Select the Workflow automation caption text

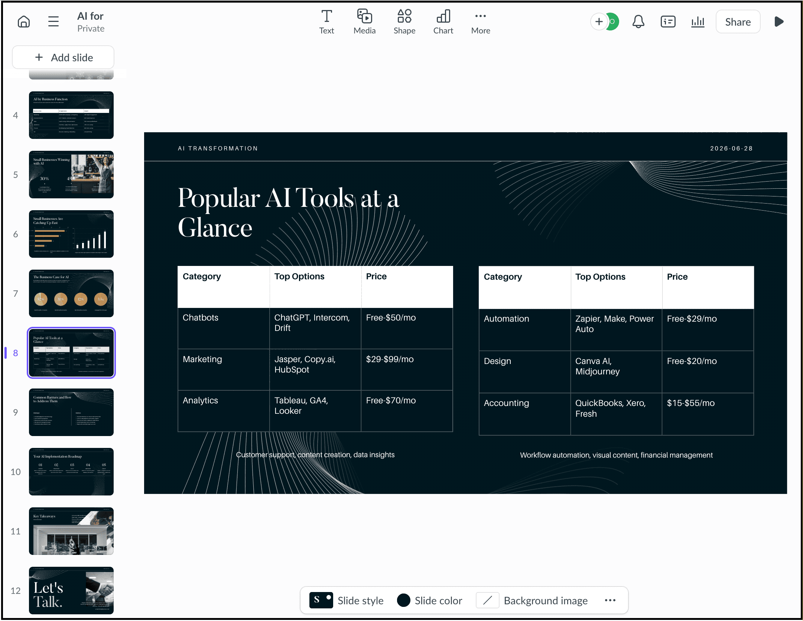[x=616, y=455]
